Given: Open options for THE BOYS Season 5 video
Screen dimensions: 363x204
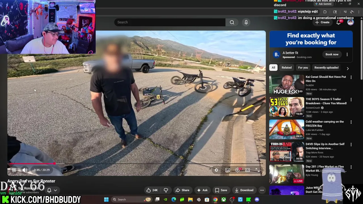Looking at the screenshot, I should 351,100.
